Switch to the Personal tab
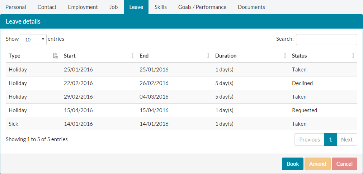This screenshot has height=174, width=363. tap(16, 7)
